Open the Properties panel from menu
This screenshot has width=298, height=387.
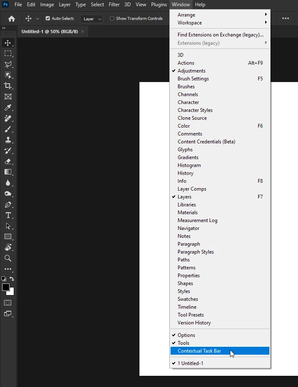point(220,276)
